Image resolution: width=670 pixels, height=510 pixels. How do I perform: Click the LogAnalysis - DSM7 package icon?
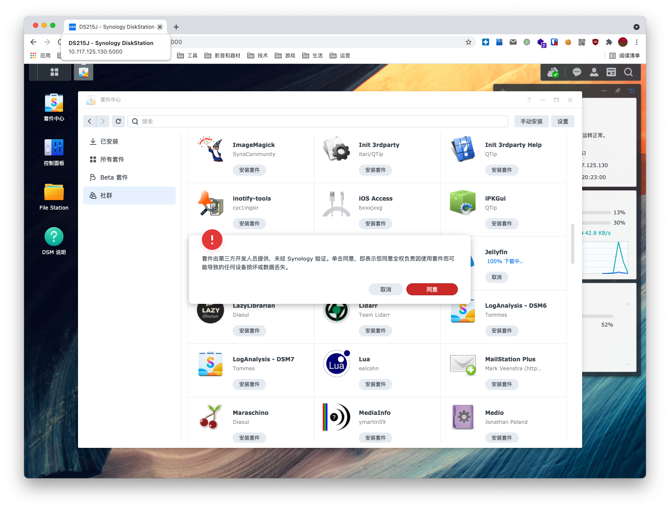point(210,364)
